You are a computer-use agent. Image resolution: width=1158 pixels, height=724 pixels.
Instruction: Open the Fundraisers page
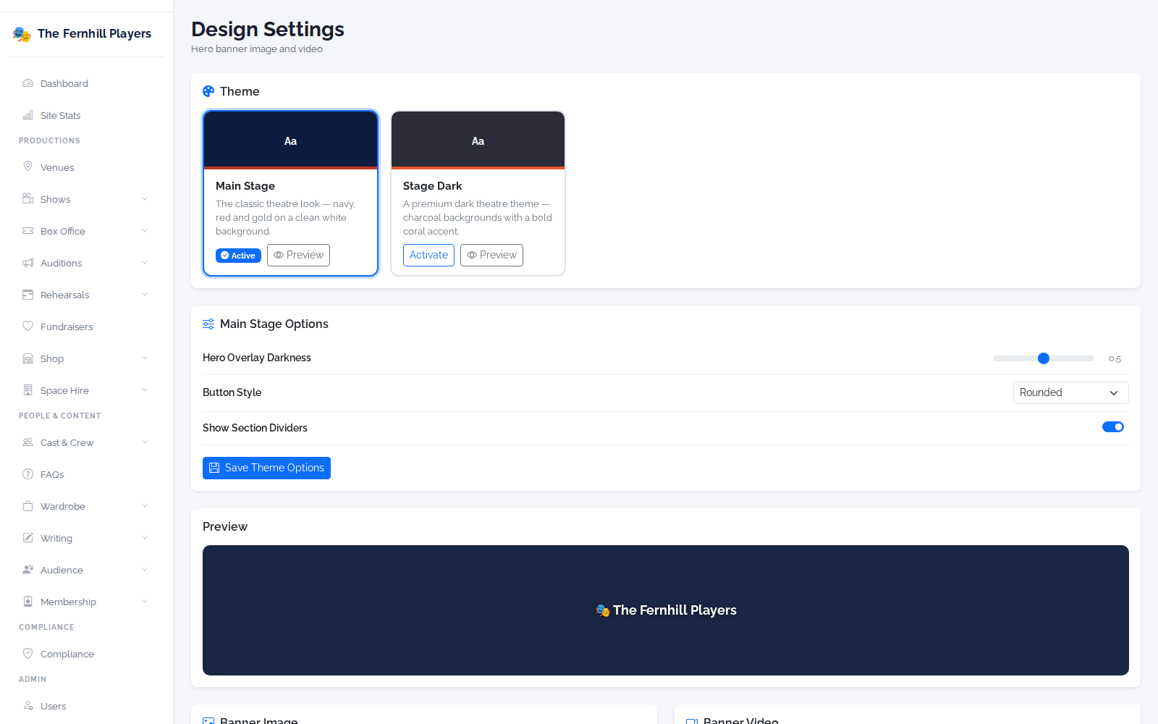coord(86,327)
